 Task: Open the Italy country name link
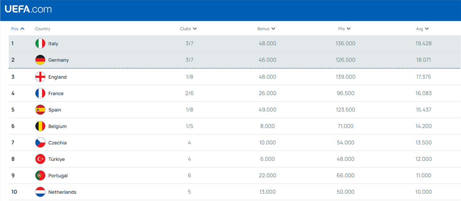click(x=53, y=44)
